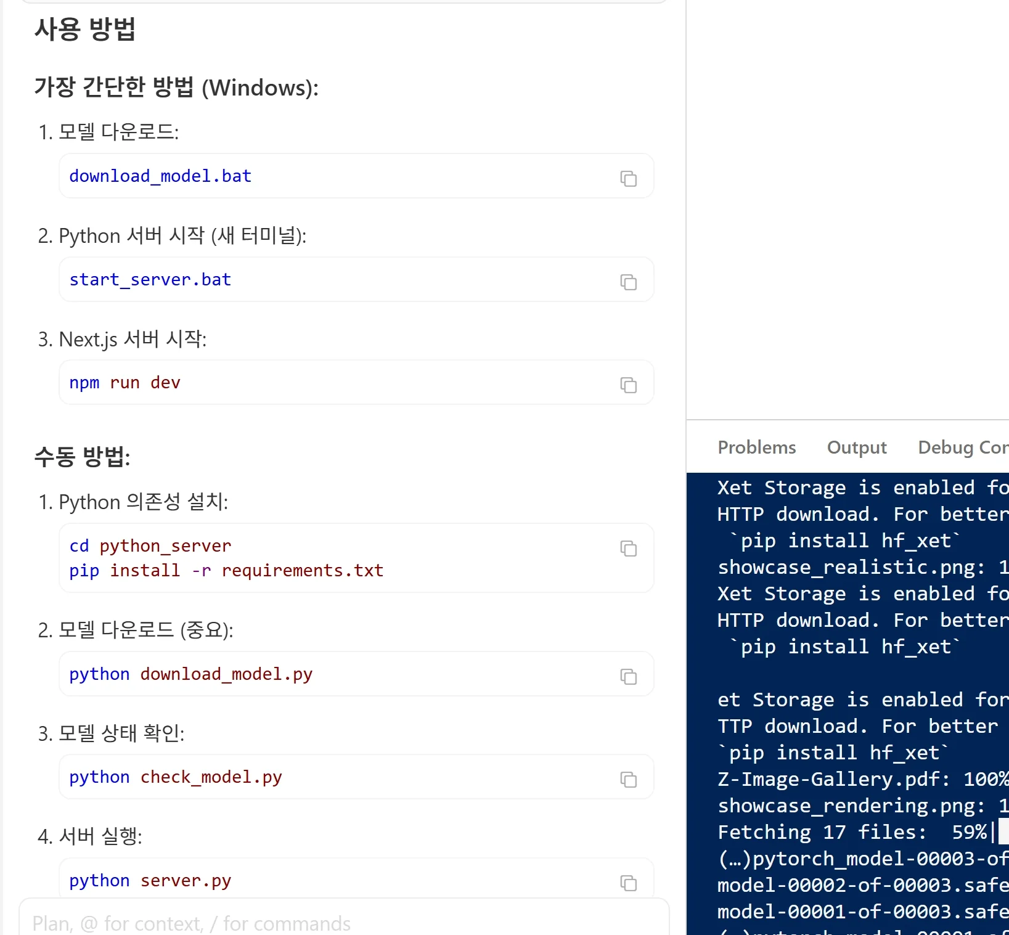The width and height of the screenshot is (1009, 935).
Task: Copy the python server.py command
Action: [628, 883]
